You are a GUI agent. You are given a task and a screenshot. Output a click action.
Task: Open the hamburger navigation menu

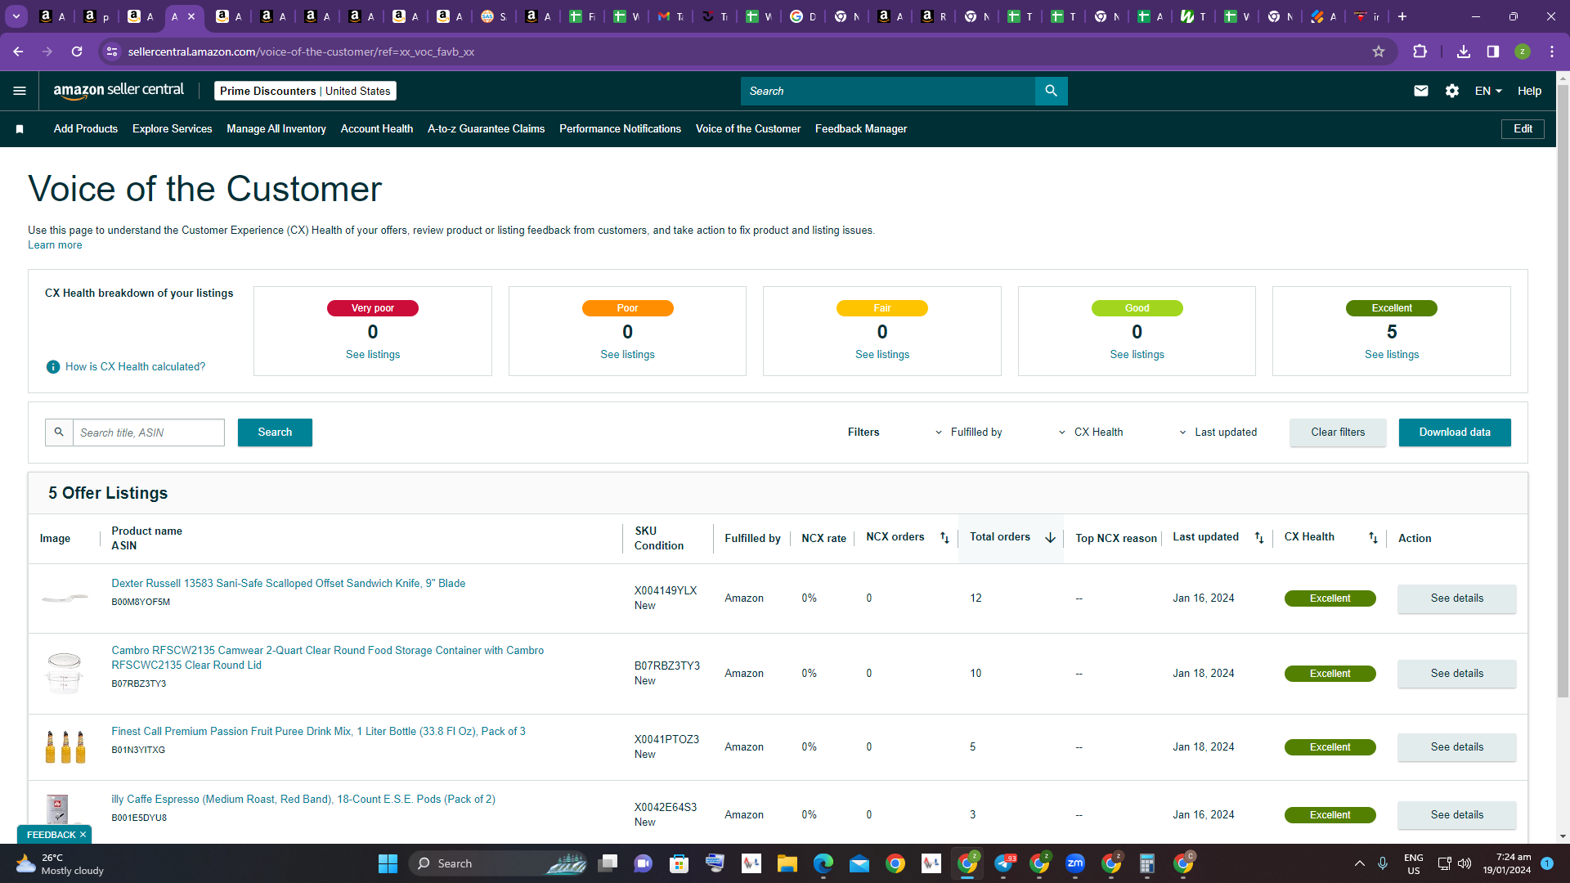(x=20, y=91)
